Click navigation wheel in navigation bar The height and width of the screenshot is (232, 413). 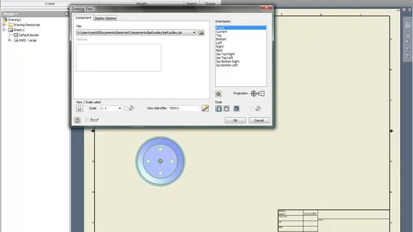click(x=407, y=25)
